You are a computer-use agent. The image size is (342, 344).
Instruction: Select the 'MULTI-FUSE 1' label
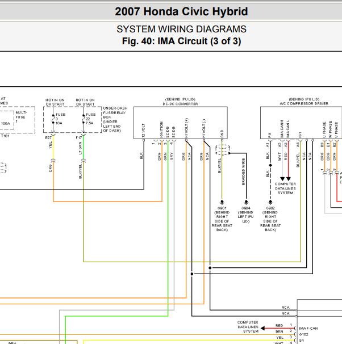point(21,117)
